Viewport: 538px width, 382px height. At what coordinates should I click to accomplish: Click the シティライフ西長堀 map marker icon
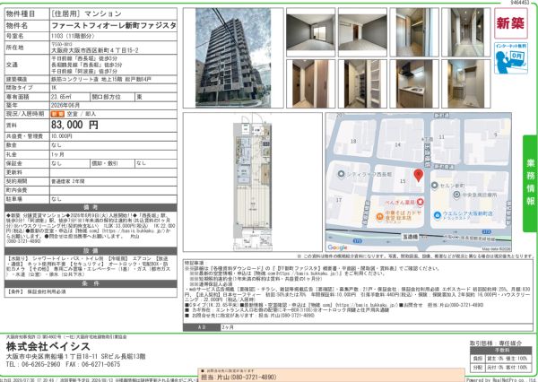(341, 174)
